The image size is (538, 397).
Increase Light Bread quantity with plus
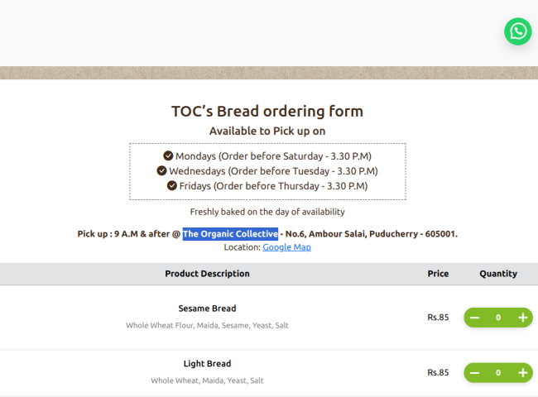(522, 373)
